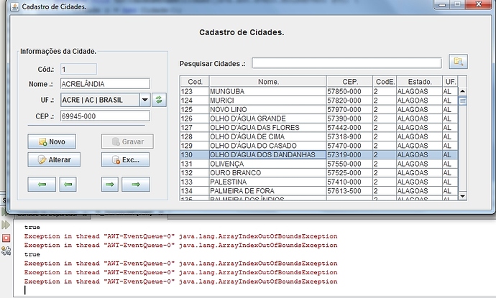Sort table by Nome column header
The height and width of the screenshot is (298, 496).
tap(267, 81)
